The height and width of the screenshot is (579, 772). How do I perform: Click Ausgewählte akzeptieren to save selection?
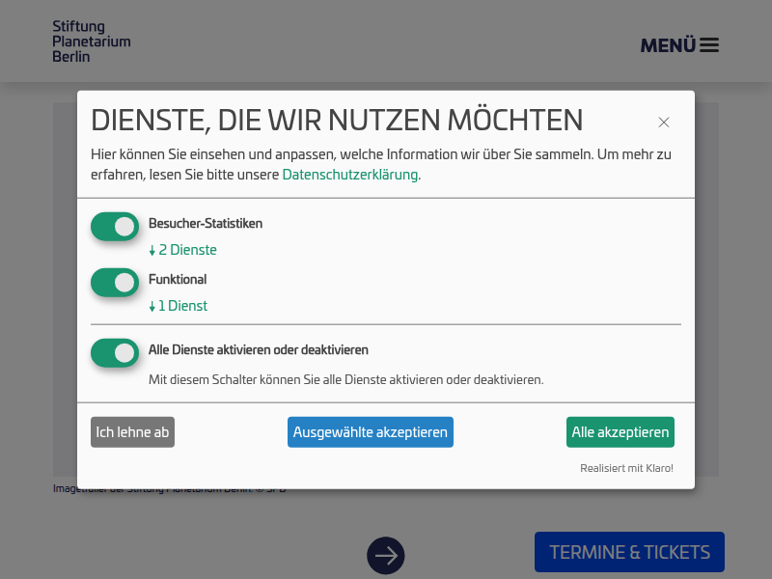(370, 431)
